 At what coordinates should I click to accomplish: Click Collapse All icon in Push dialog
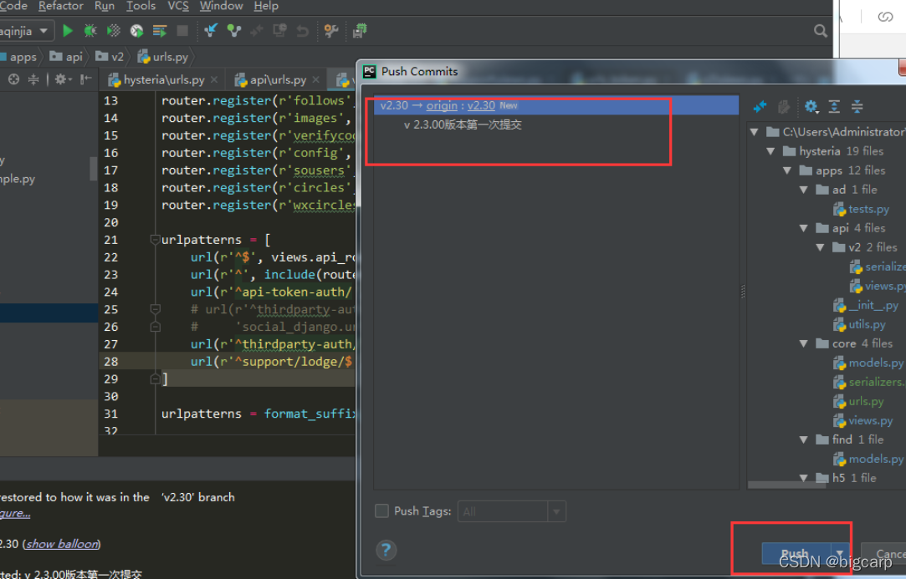pos(857,106)
